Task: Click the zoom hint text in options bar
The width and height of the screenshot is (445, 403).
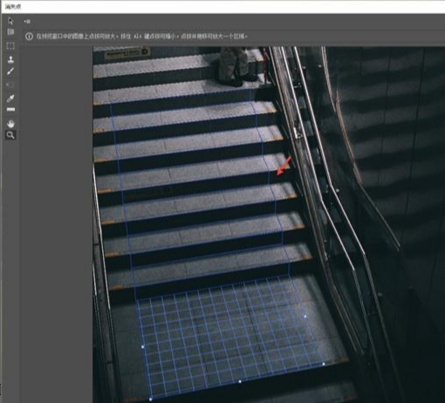Action: coord(141,37)
